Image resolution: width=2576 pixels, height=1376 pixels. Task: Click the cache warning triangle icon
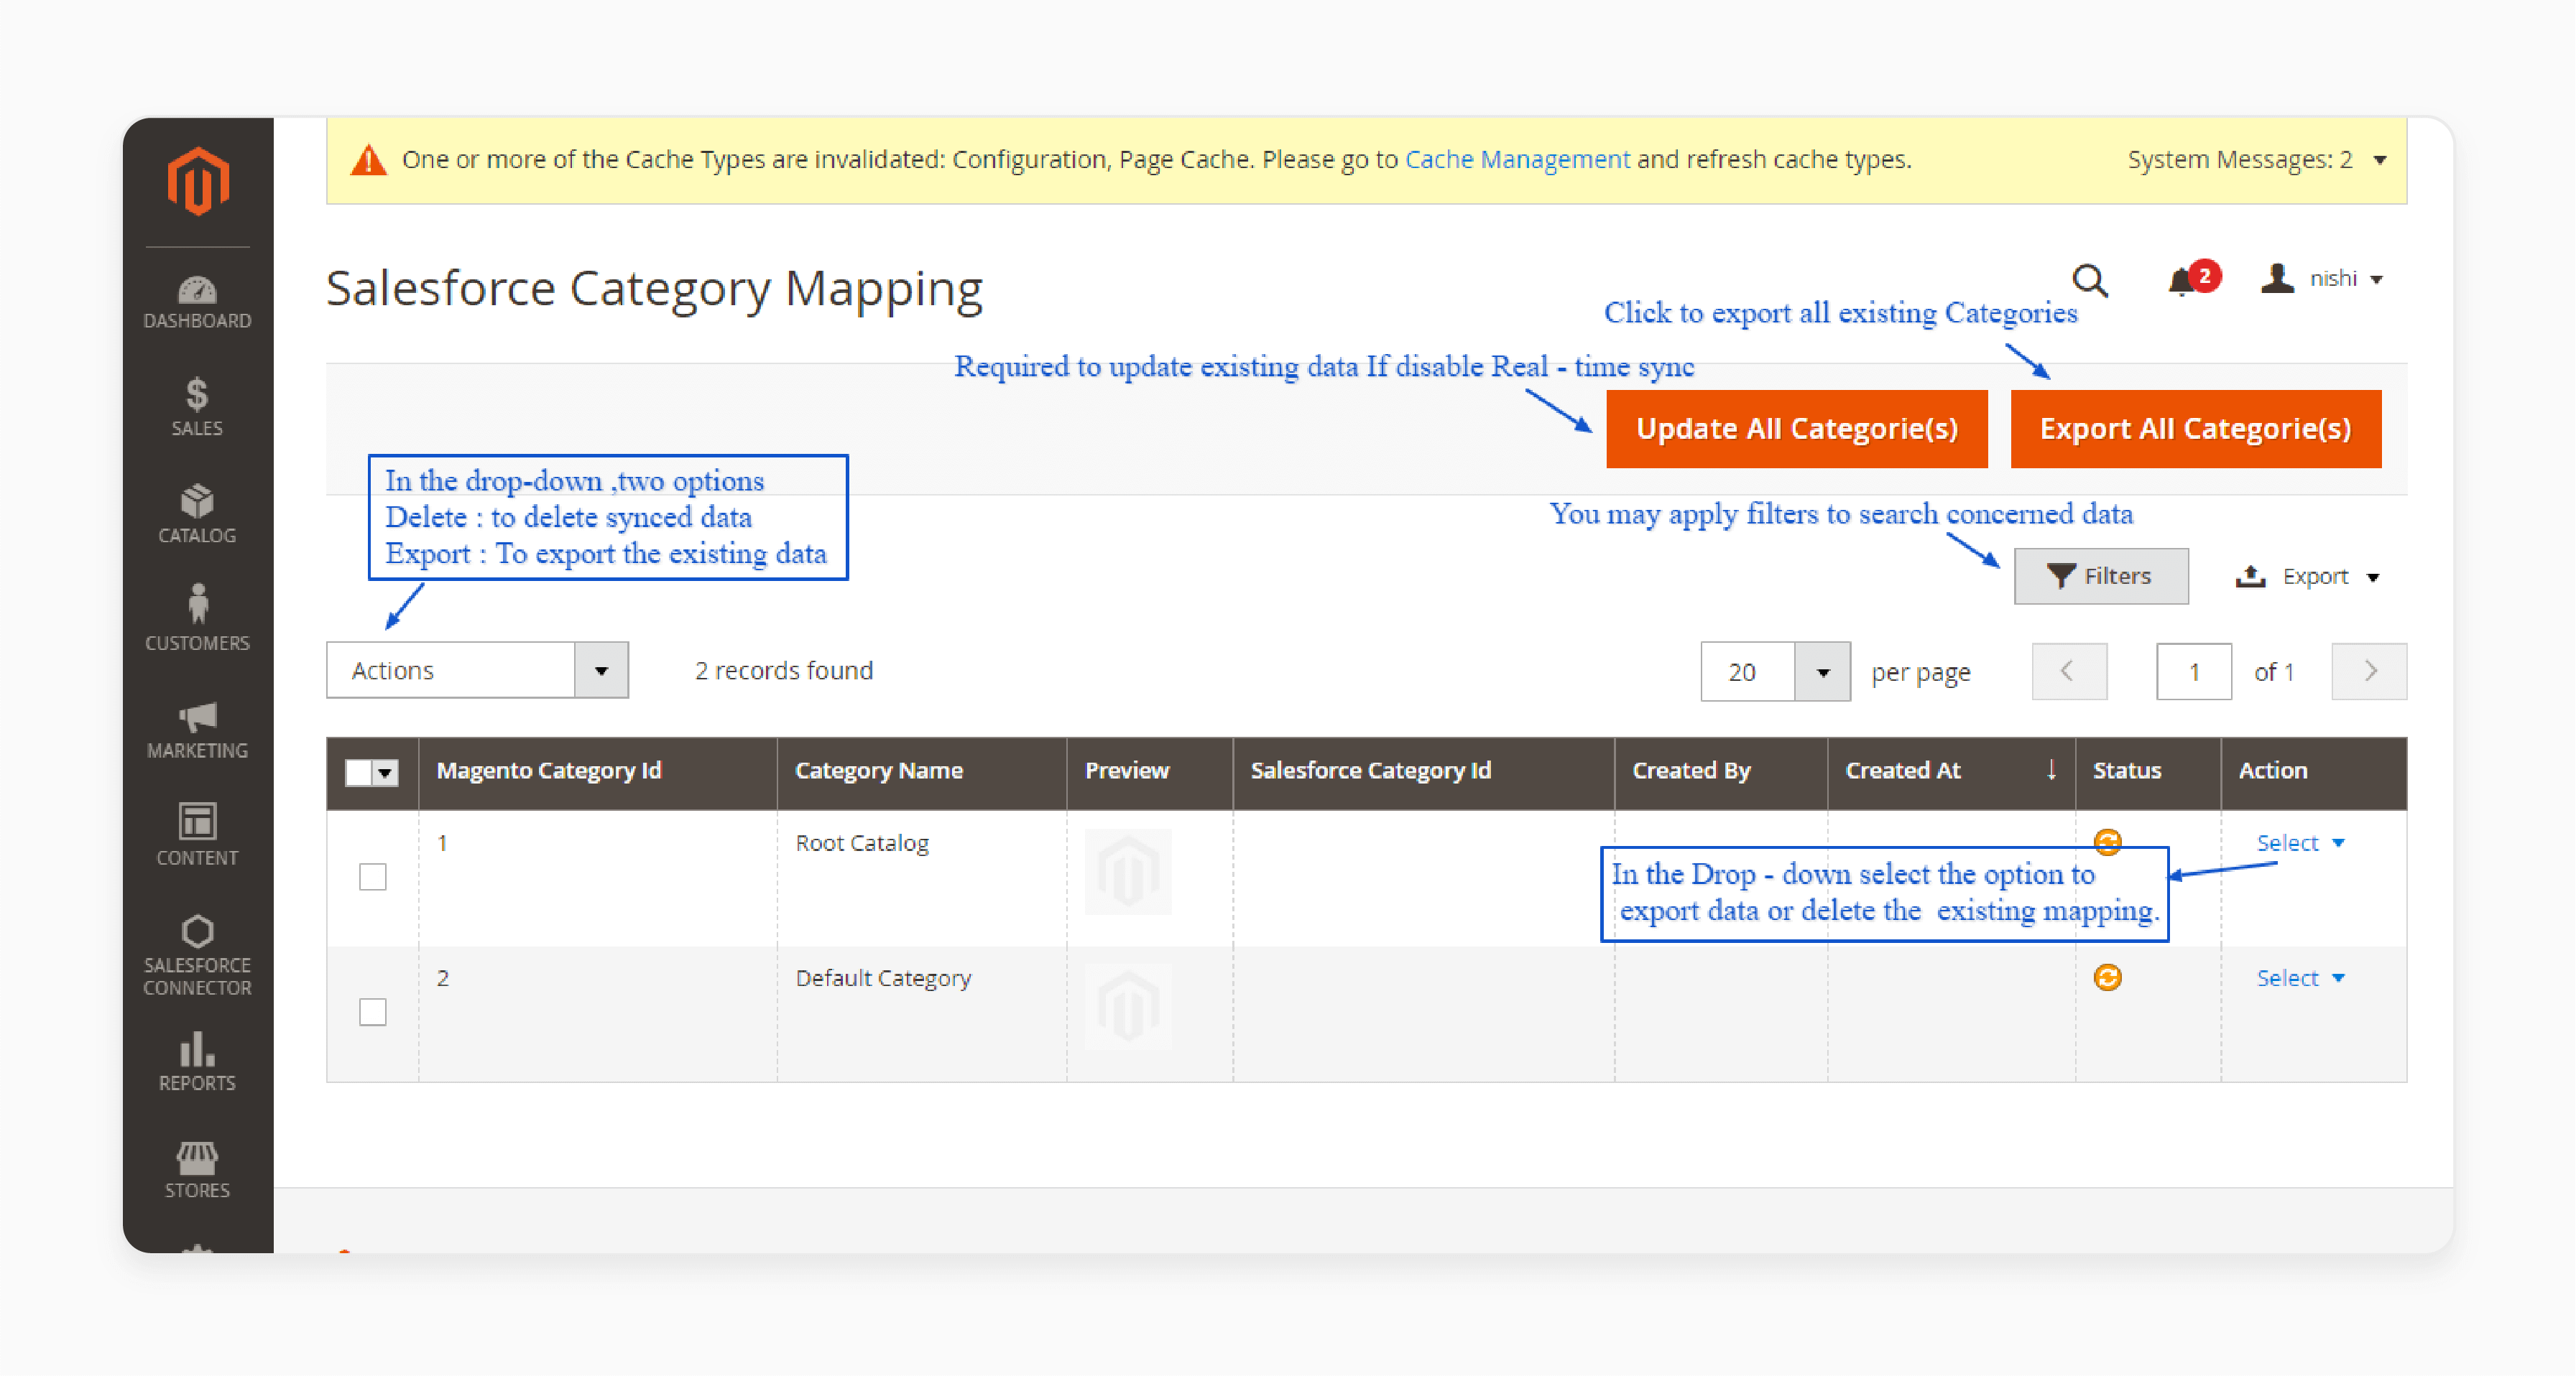click(x=369, y=160)
